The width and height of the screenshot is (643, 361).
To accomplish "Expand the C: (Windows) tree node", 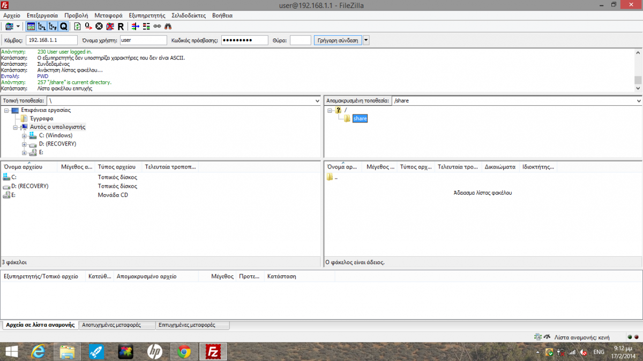I will pos(24,136).
